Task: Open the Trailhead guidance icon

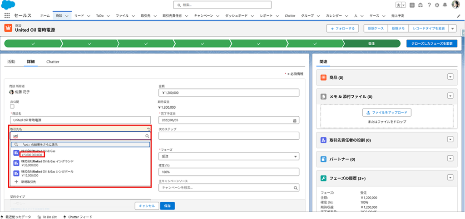Action: (420, 5)
